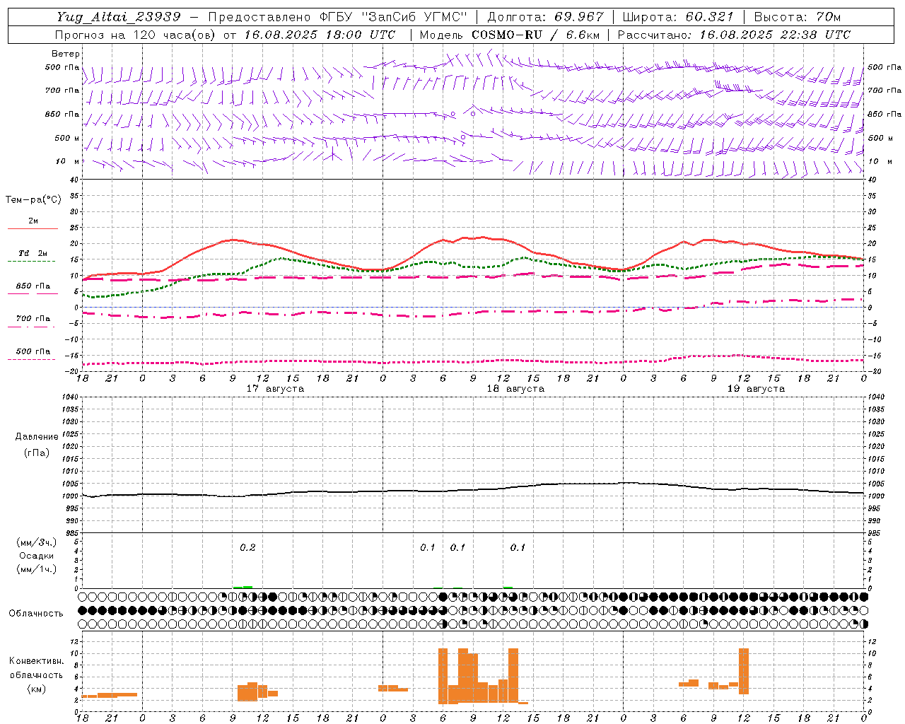Click the '850 гПа' temperature legend entry
Screen dimensions: 905x724
[x=33, y=286]
